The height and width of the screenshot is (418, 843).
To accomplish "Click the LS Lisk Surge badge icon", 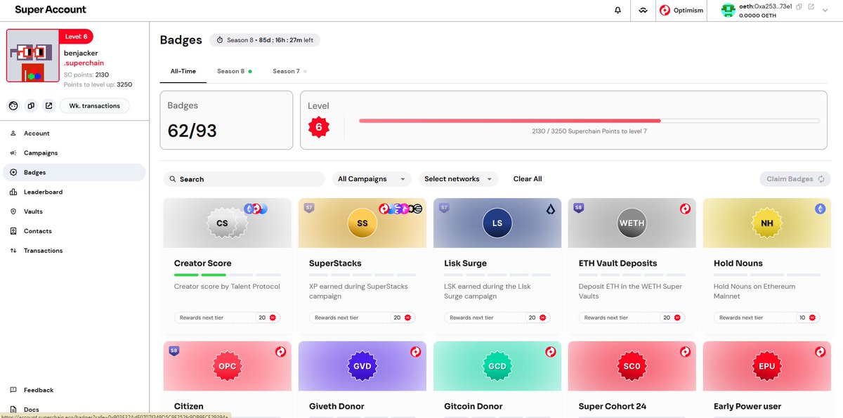I will click(x=497, y=223).
